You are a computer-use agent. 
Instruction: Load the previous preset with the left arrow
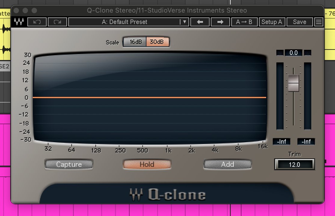click(x=200, y=22)
